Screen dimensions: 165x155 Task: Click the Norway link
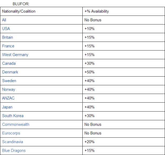8,89
